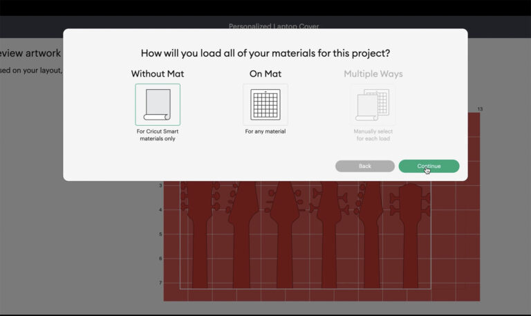Click the third guitar headstock from left

tap(284, 234)
